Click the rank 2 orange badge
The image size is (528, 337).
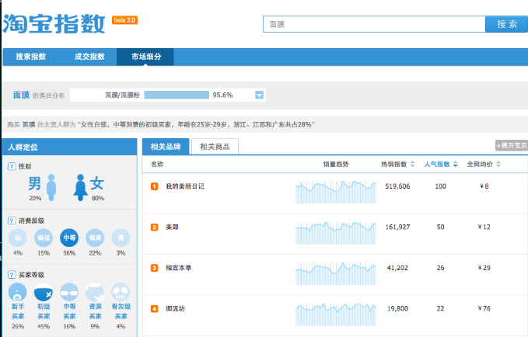coord(154,228)
